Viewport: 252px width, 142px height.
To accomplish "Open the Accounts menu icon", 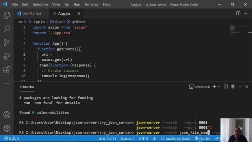I will (x=7, y=115).
